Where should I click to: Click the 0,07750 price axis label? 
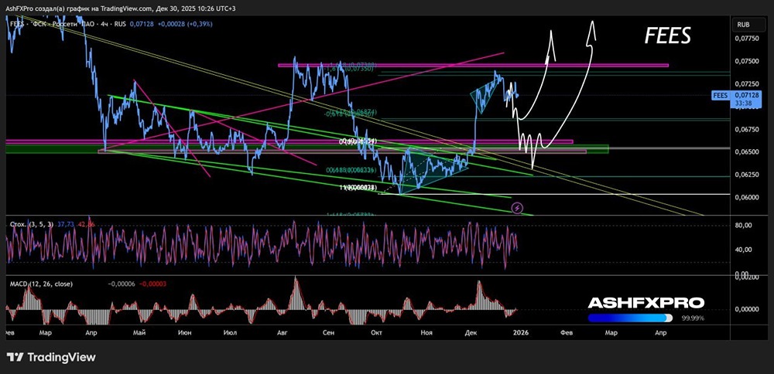click(x=746, y=38)
